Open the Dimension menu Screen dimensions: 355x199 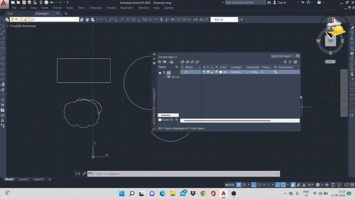tap(95, 8)
